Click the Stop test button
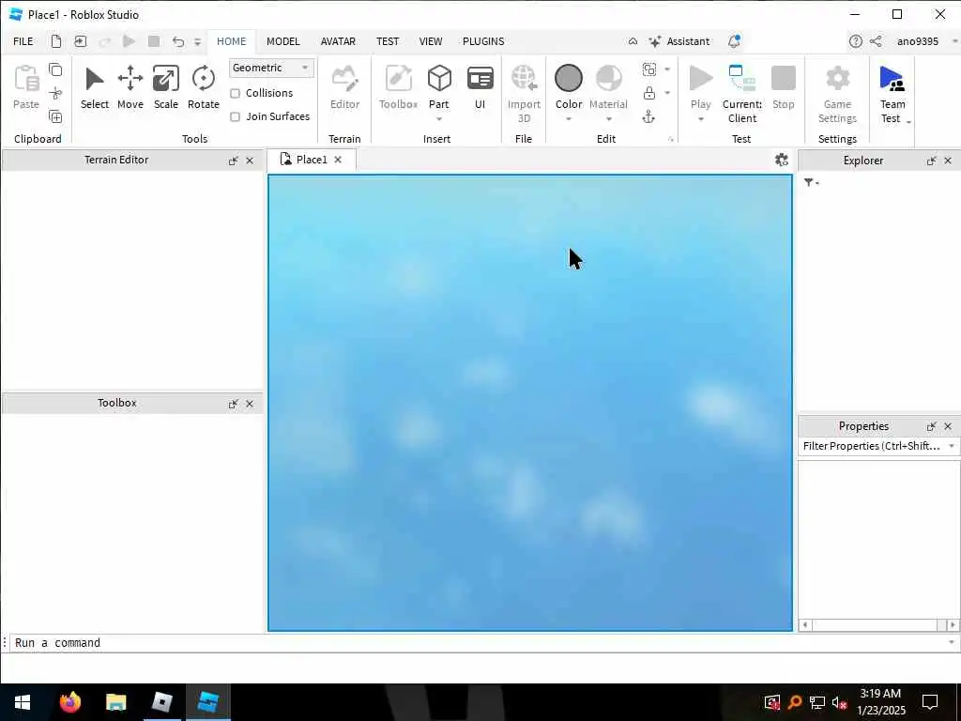This screenshot has width=961, height=721. click(x=784, y=87)
